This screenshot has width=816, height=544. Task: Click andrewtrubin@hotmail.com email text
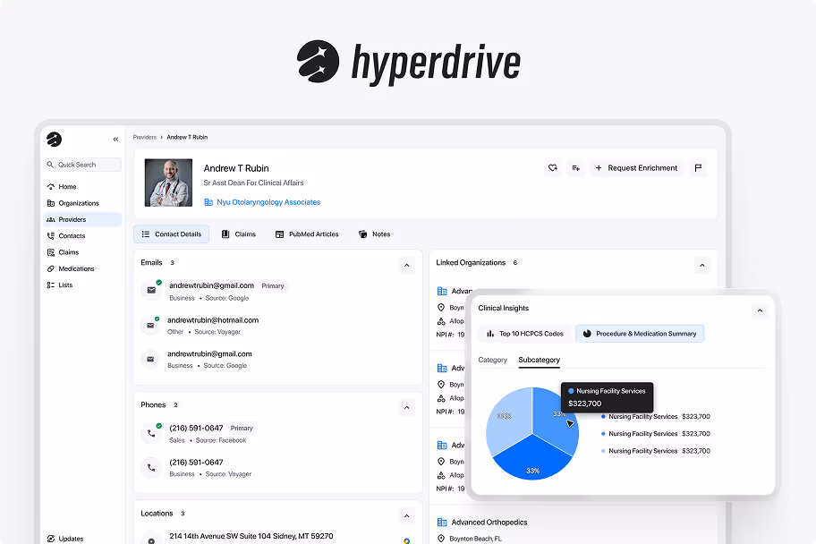(x=213, y=320)
